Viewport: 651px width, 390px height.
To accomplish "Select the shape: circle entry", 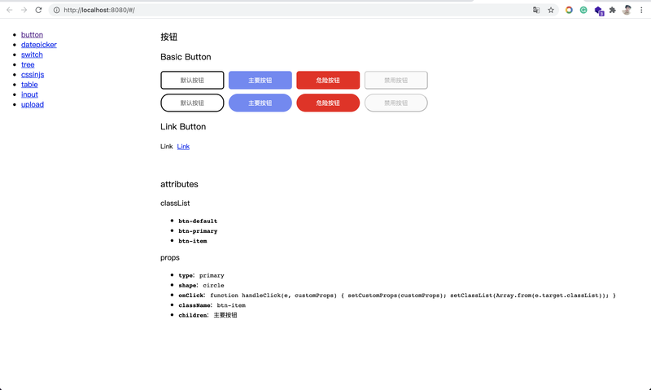I will point(201,286).
